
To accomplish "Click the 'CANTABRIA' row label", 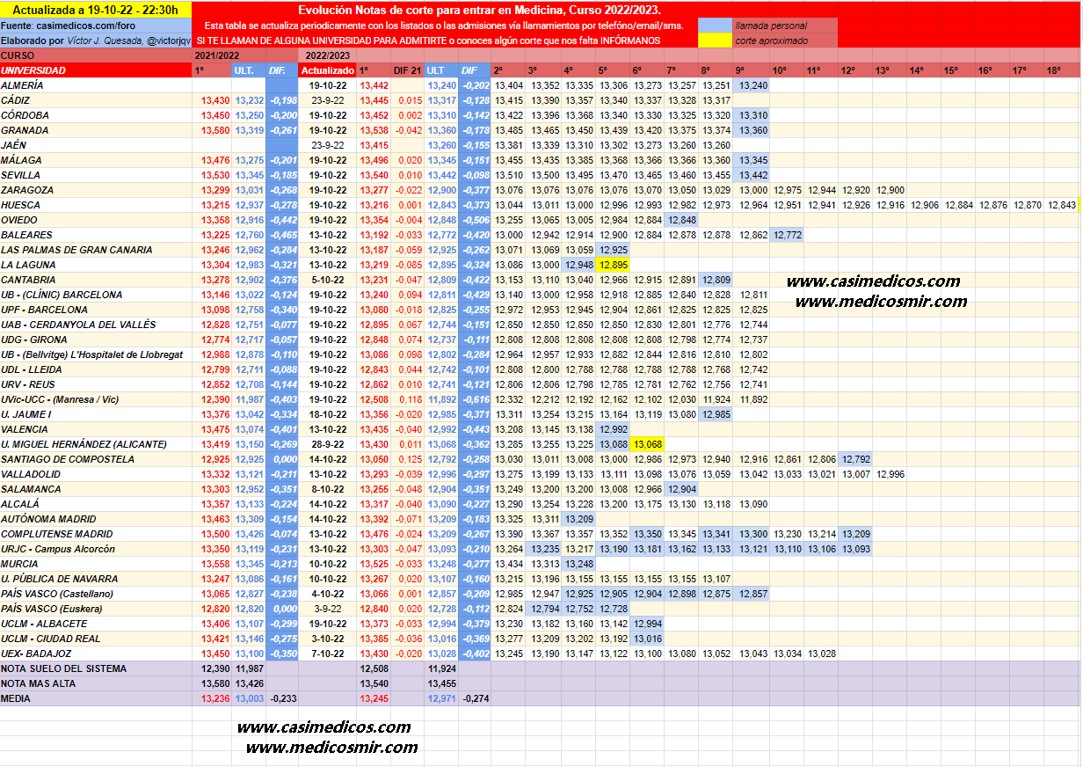I will tap(96, 280).
